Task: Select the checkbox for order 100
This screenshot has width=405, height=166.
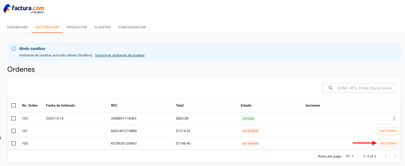Action: tap(14, 144)
